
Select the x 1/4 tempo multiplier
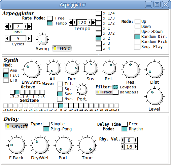[99, 13]
